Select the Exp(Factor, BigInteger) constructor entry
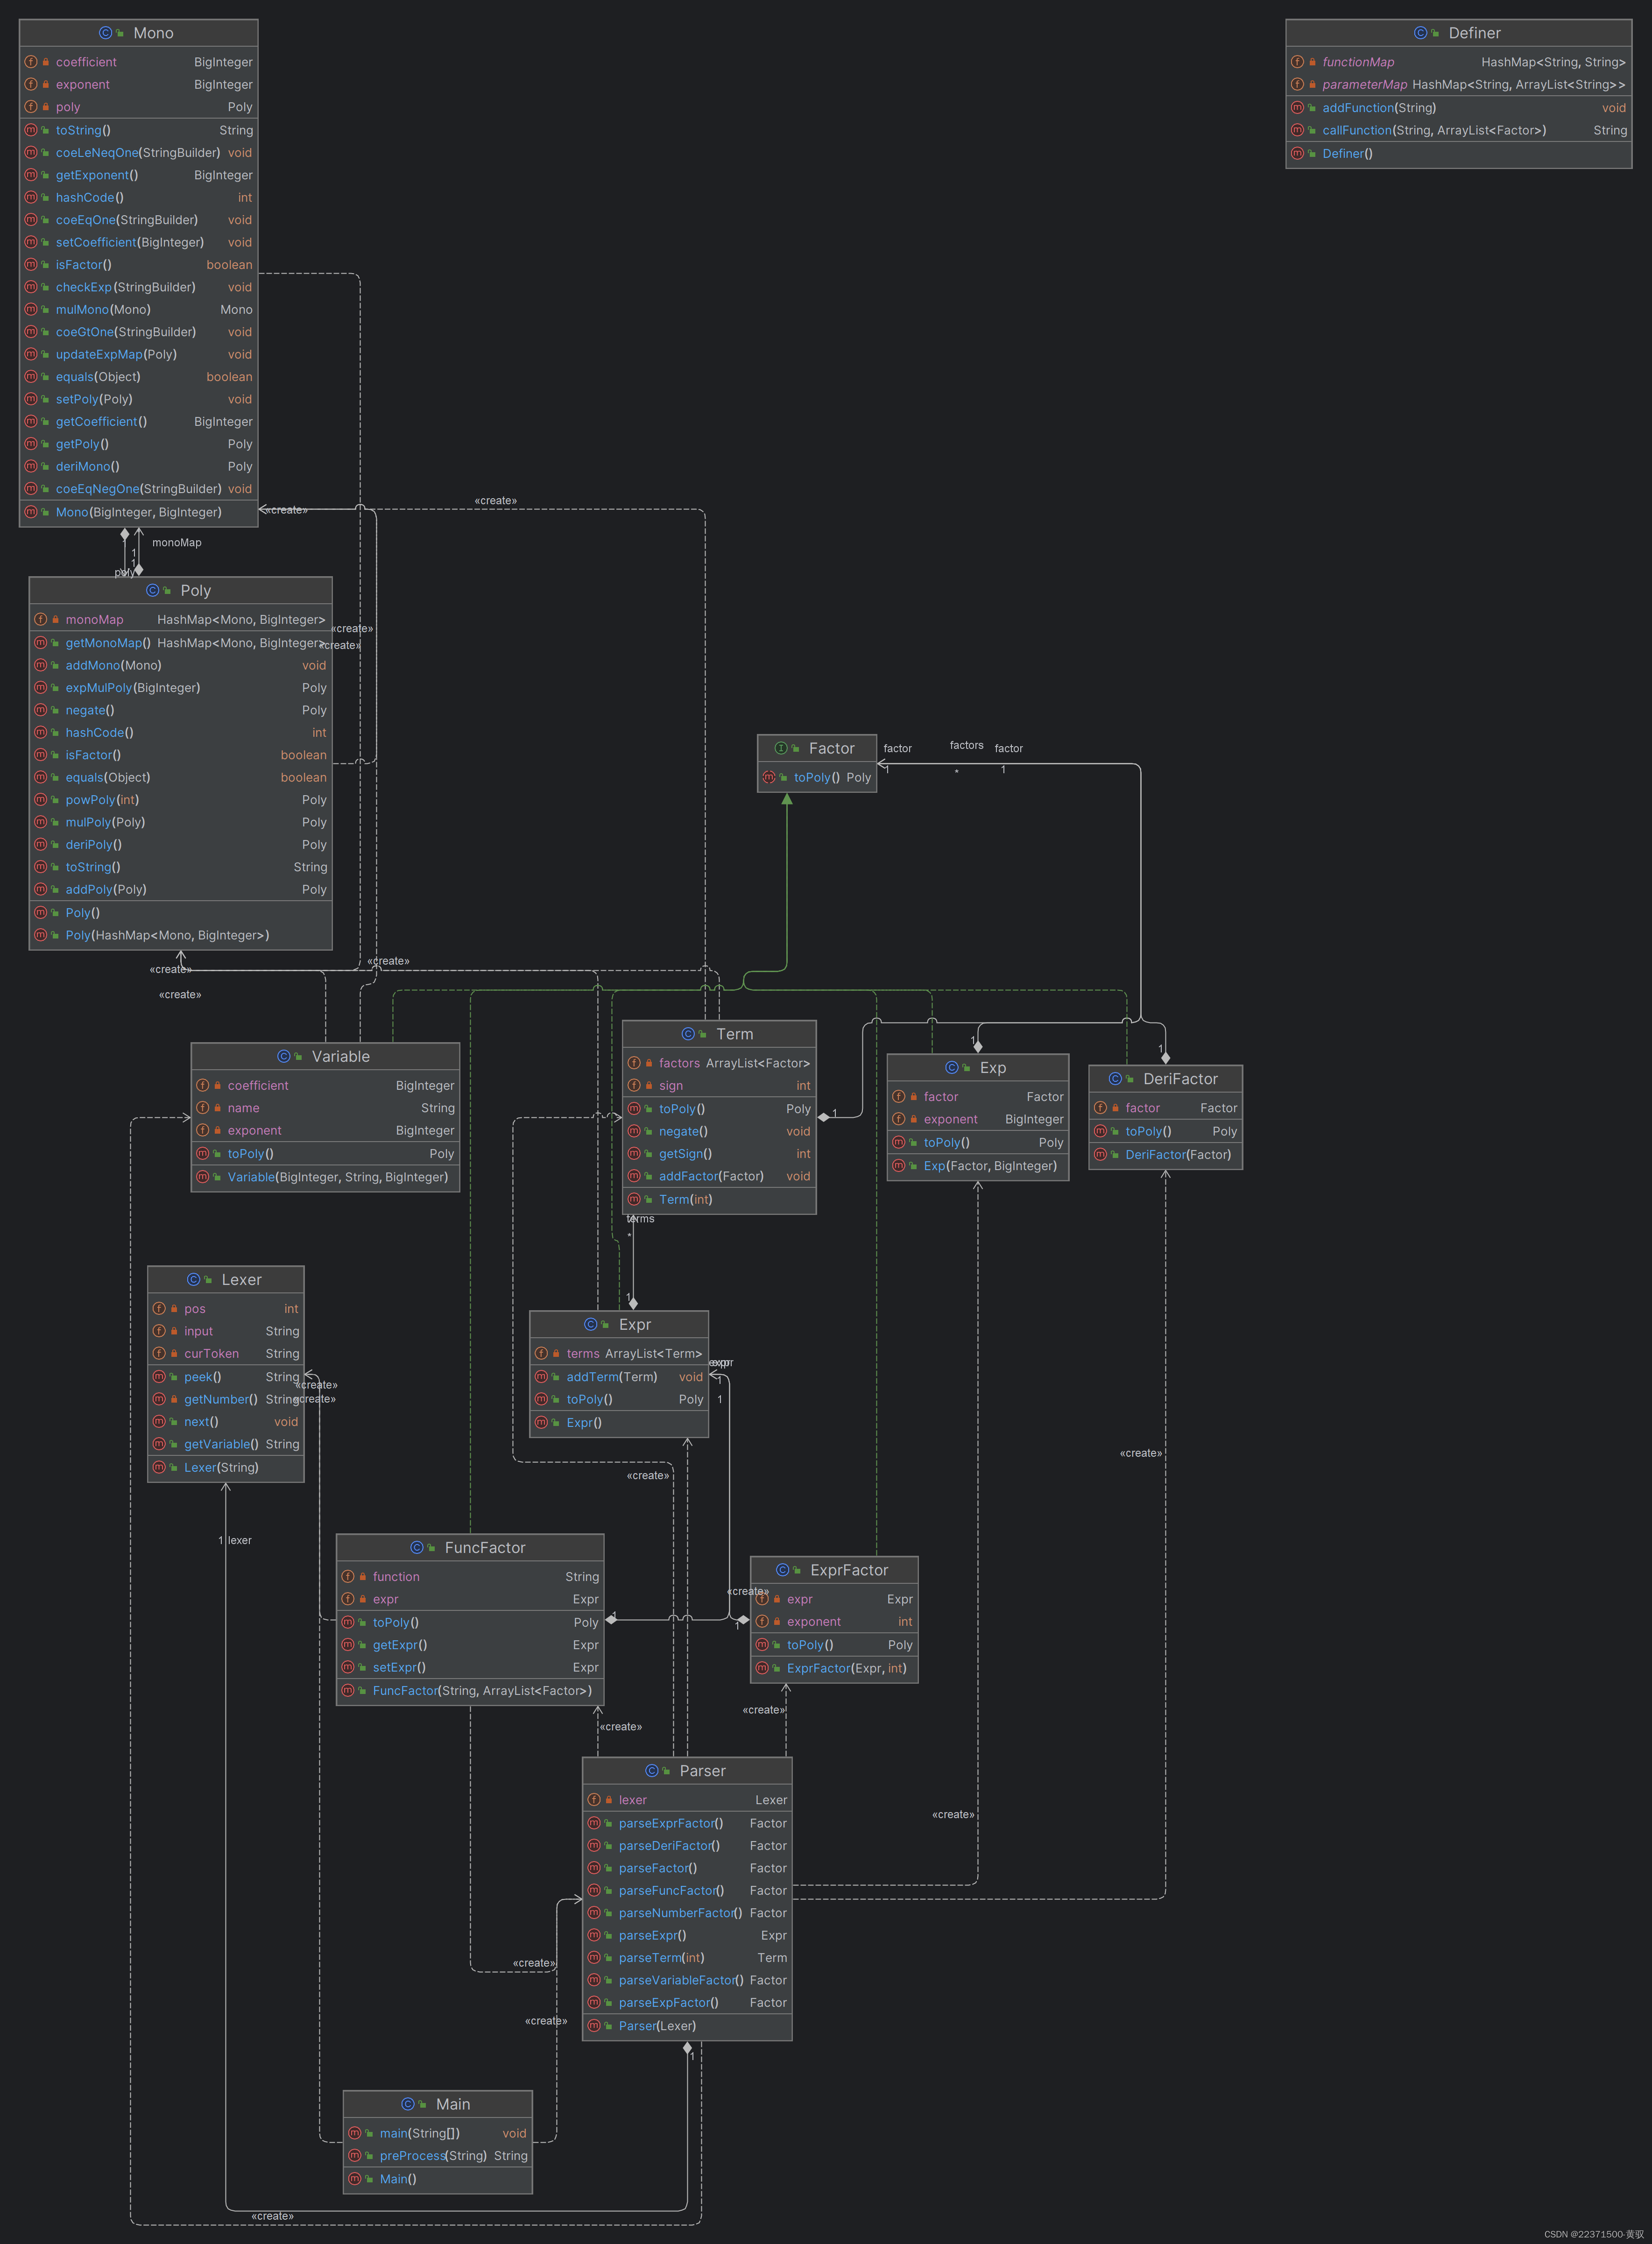The height and width of the screenshot is (2244, 1652). click(x=989, y=1165)
